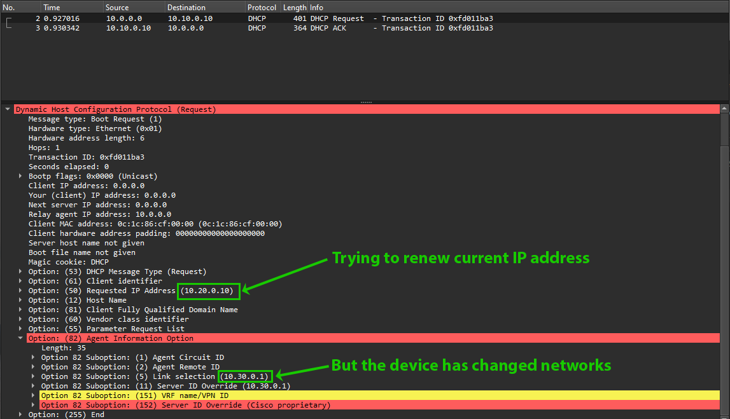Collapse the Dynamic Host Configuration Protocol tree

[x=8, y=109]
